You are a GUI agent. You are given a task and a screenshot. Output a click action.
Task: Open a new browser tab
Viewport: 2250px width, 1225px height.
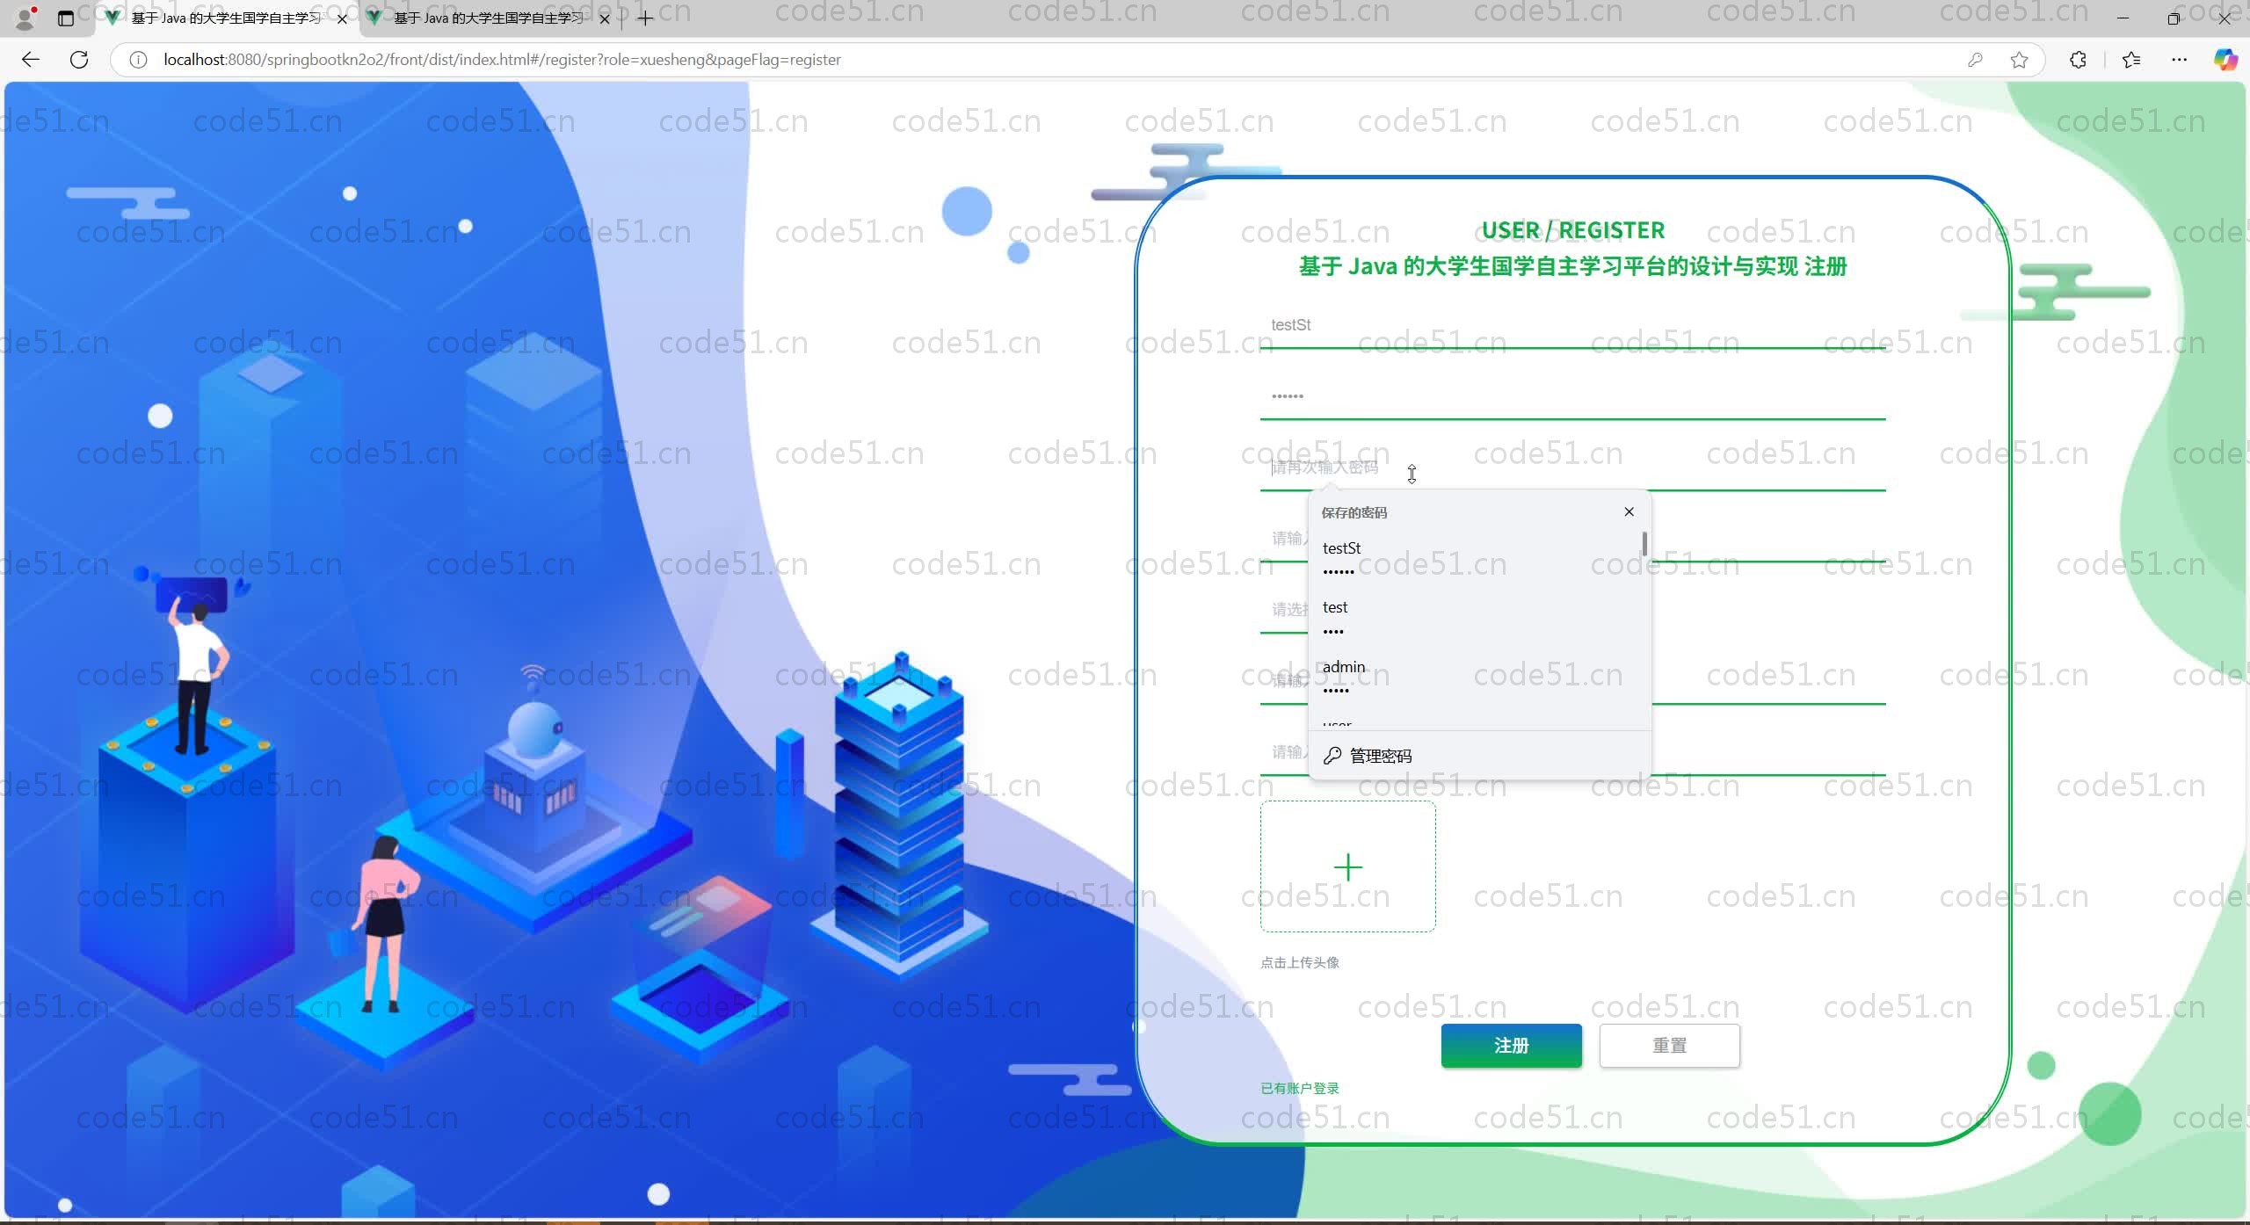(645, 18)
